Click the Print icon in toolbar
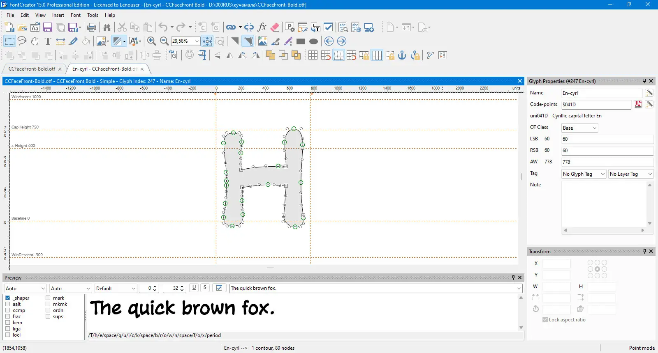 (92, 28)
